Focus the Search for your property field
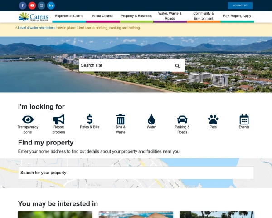The height and width of the screenshot is (218, 272). [x=136, y=173]
